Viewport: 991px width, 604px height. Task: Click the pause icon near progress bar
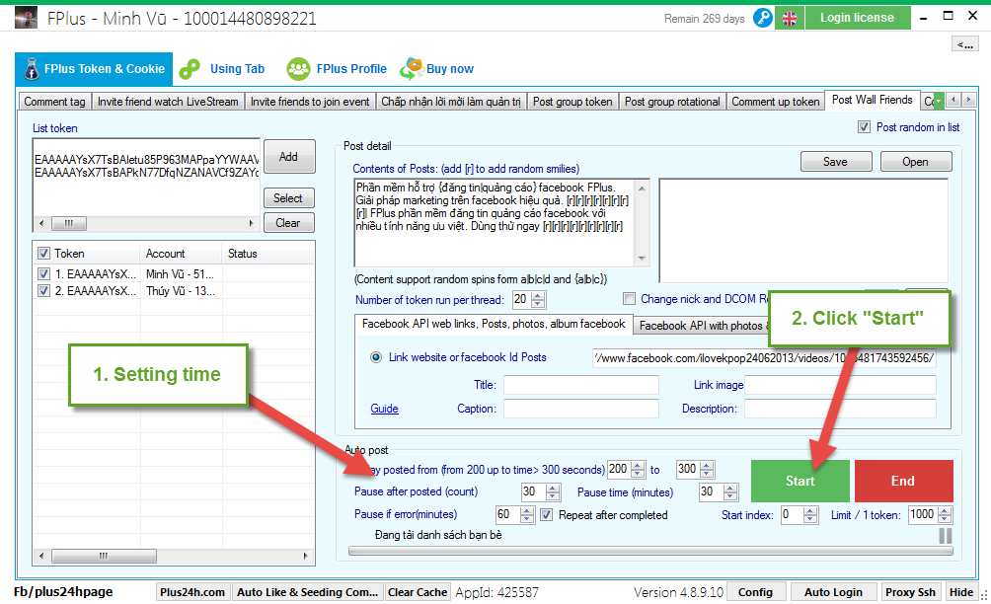click(946, 536)
